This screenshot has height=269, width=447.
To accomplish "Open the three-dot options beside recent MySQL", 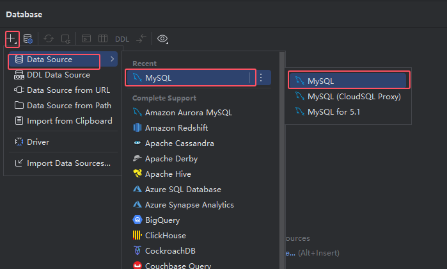I will (261, 77).
